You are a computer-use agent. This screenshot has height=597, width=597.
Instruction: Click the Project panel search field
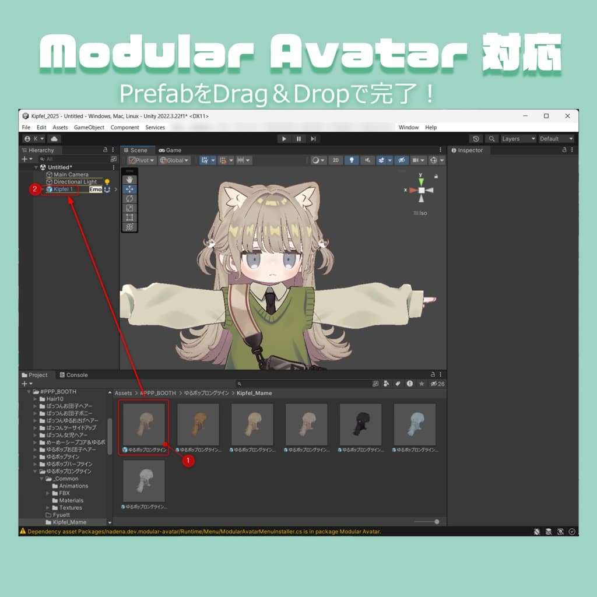coord(303,384)
